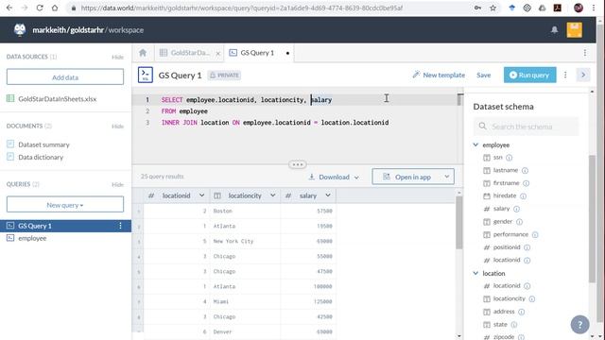605x340 pixels.
Task: Open the help question mark button
Action: click(579, 325)
